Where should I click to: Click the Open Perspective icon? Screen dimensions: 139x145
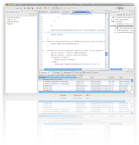coord(116,8)
